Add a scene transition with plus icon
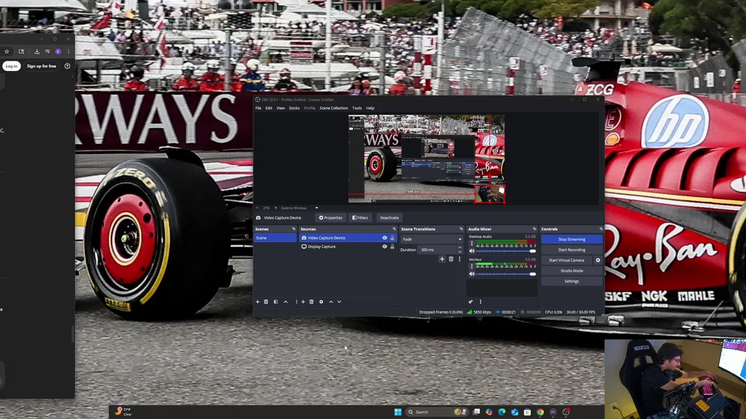Image resolution: width=746 pixels, height=419 pixels. click(442, 259)
